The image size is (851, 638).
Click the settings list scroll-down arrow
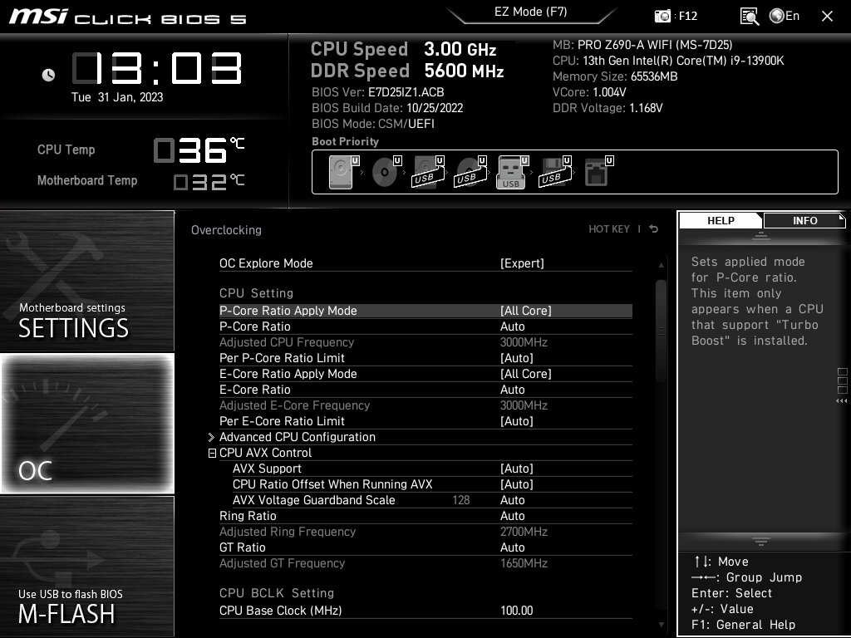pyautogui.click(x=661, y=625)
